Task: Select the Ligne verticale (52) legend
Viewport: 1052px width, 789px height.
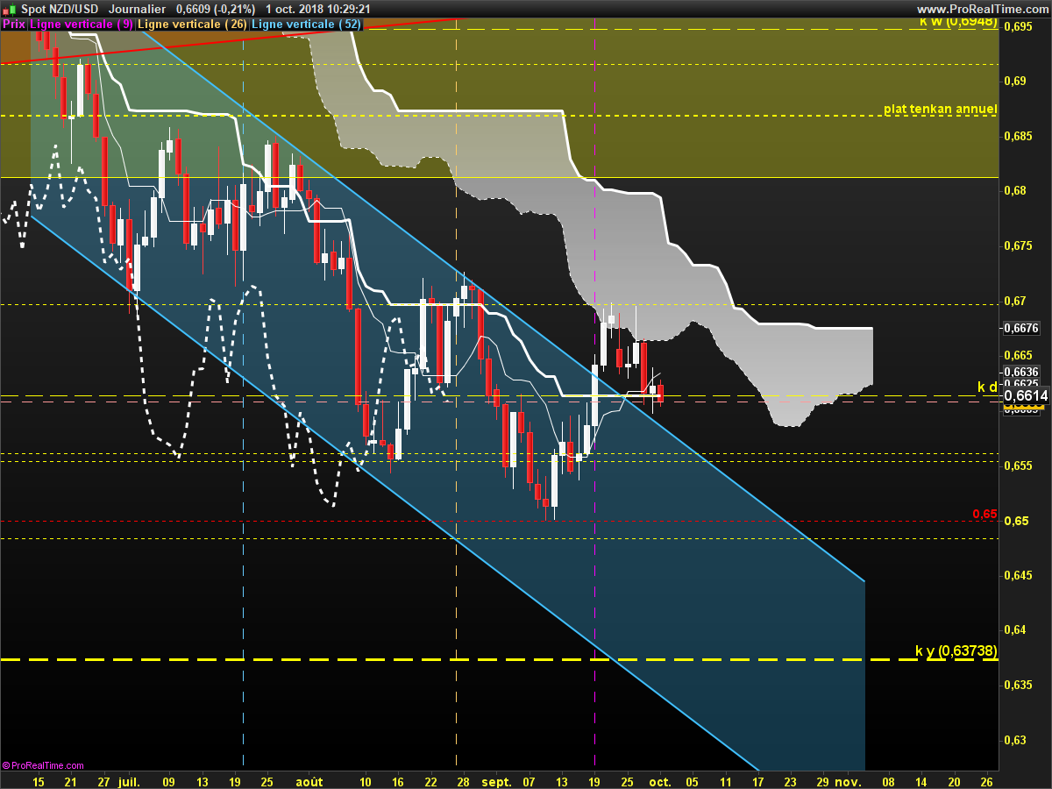Action: 306,25
